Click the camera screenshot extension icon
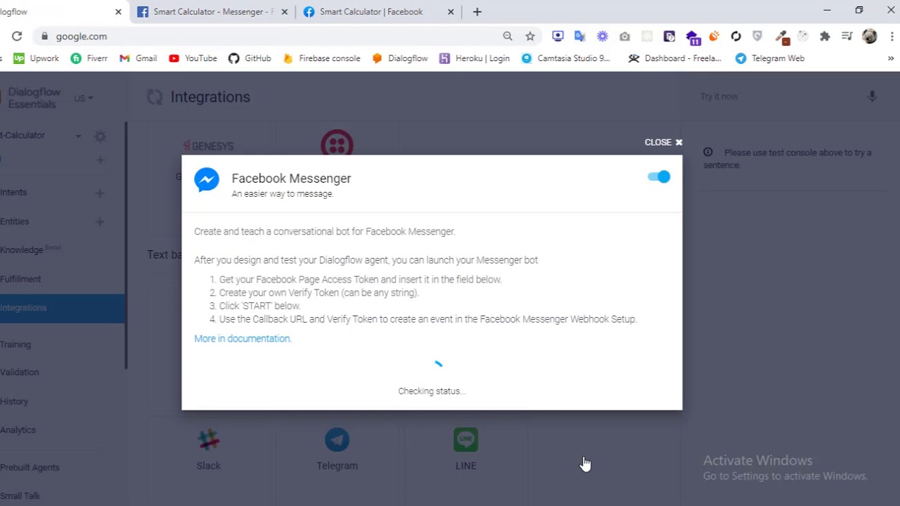The image size is (900, 506). (x=624, y=37)
